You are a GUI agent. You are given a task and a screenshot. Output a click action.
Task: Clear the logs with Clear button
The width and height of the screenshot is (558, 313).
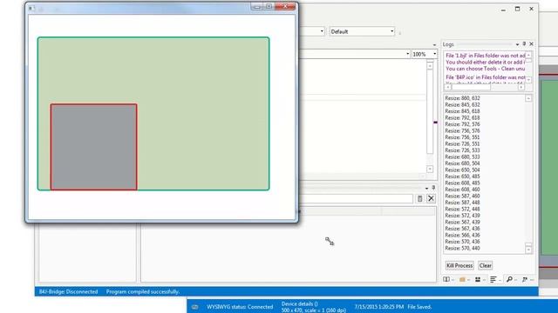(x=485, y=265)
